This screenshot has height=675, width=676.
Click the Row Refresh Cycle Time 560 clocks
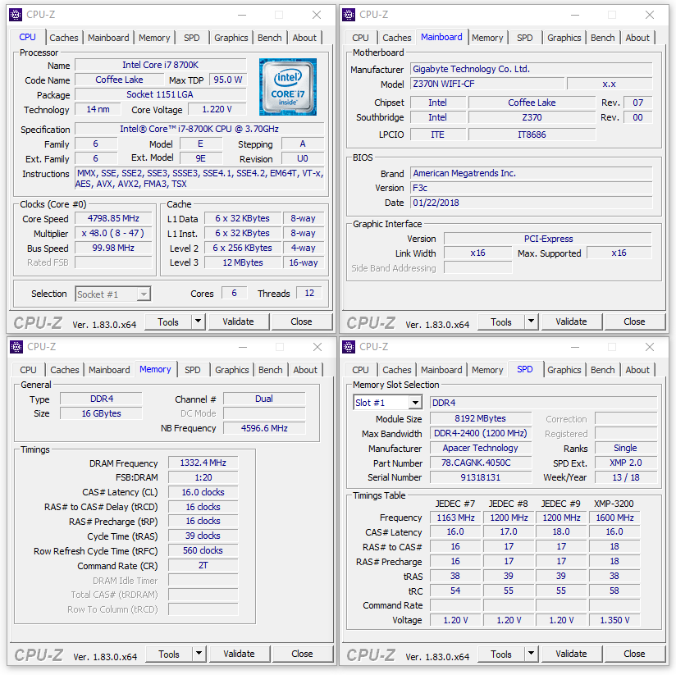click(203, 550)
